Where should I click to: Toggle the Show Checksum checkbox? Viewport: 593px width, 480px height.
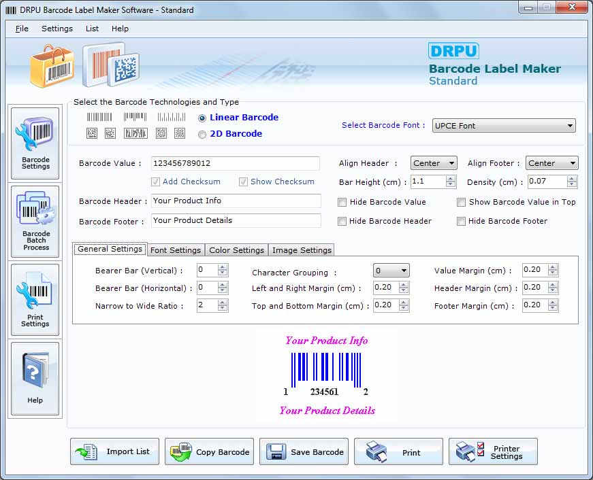click(243, 182)
